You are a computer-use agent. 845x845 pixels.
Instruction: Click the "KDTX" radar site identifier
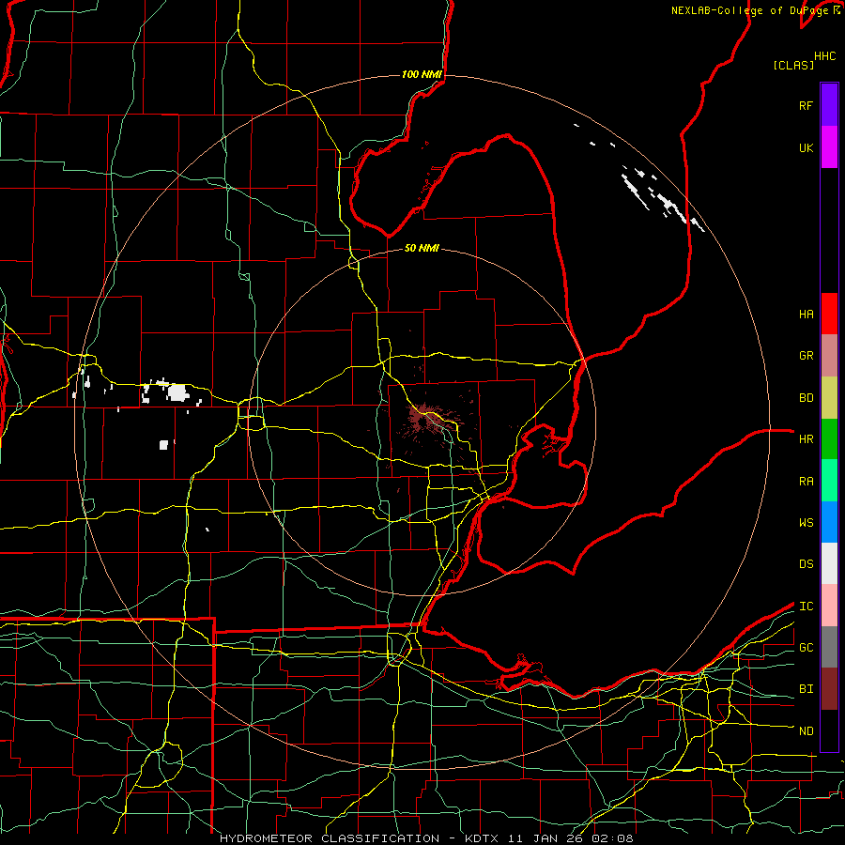click(482, 838)
